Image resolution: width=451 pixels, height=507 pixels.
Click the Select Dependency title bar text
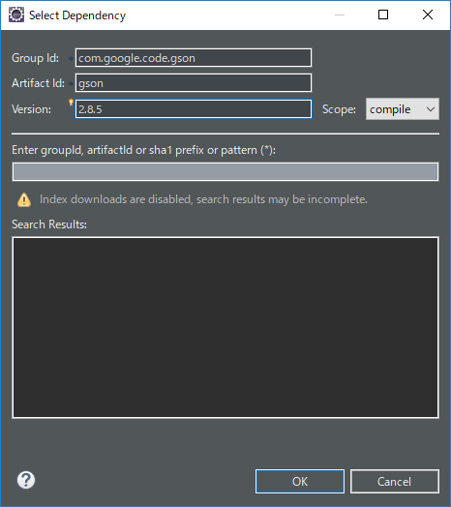(77, 15)
